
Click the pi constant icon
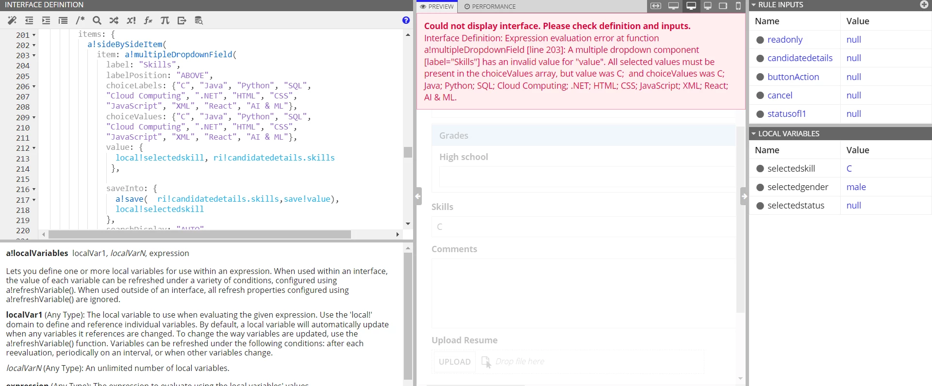click(165, 20)
